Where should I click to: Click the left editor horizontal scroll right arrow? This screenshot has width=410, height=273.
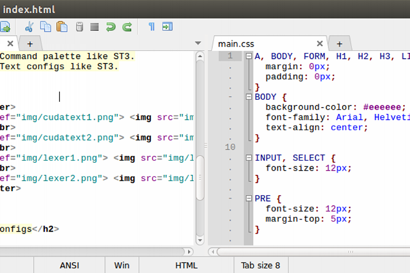189,252
